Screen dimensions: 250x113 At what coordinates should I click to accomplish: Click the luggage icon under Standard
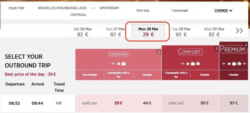[x=123, y=64]
